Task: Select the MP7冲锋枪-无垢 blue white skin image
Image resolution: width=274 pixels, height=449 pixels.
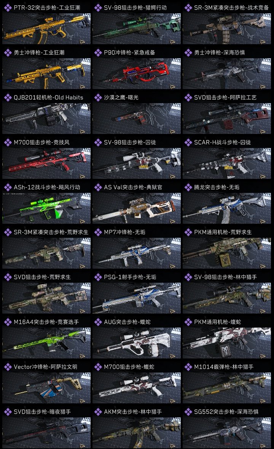Action: [x=137, y=253]
